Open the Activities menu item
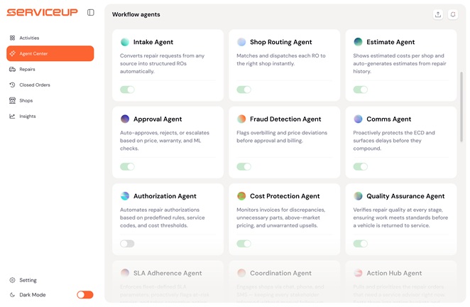The width and height of the screenshot is (470, 307). coord(50,38)
